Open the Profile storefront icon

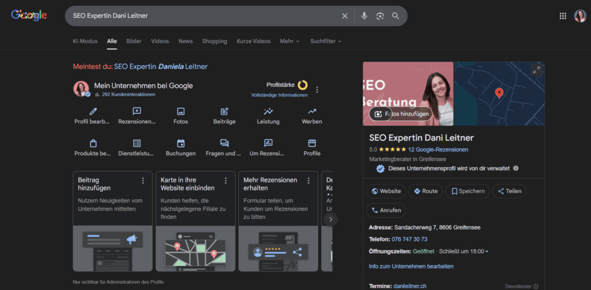pyautogui.click(x=312, y=143)
